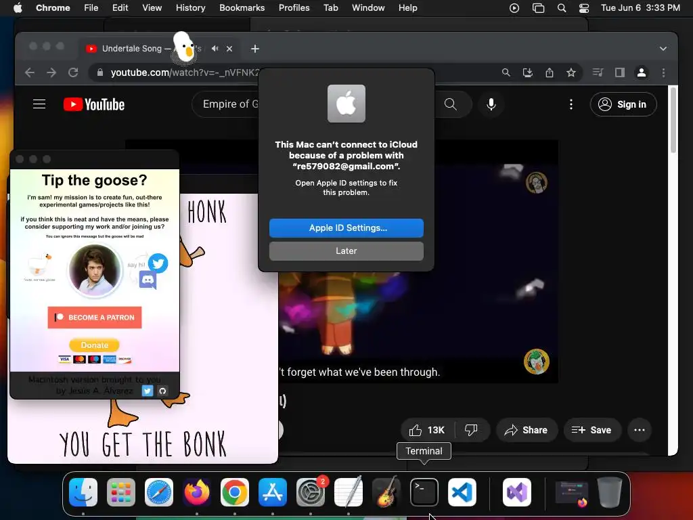Launch GarageBand from the Dock

pyautogui.click(x=386, y=492)
